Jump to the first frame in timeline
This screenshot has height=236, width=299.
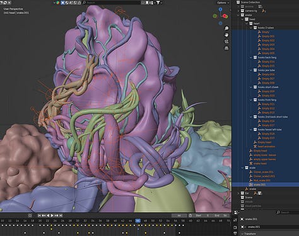(x=39, y=215)
